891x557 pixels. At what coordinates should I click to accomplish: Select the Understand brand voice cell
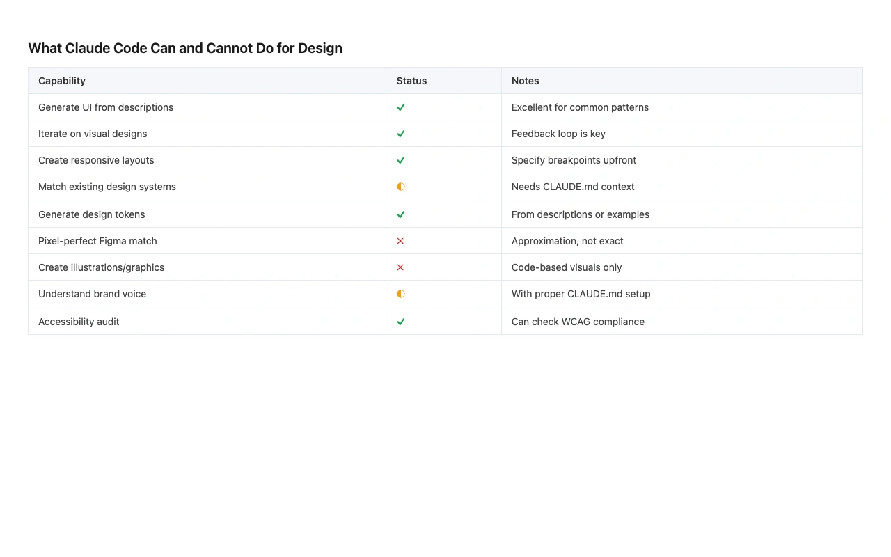(x=207, y=295)
